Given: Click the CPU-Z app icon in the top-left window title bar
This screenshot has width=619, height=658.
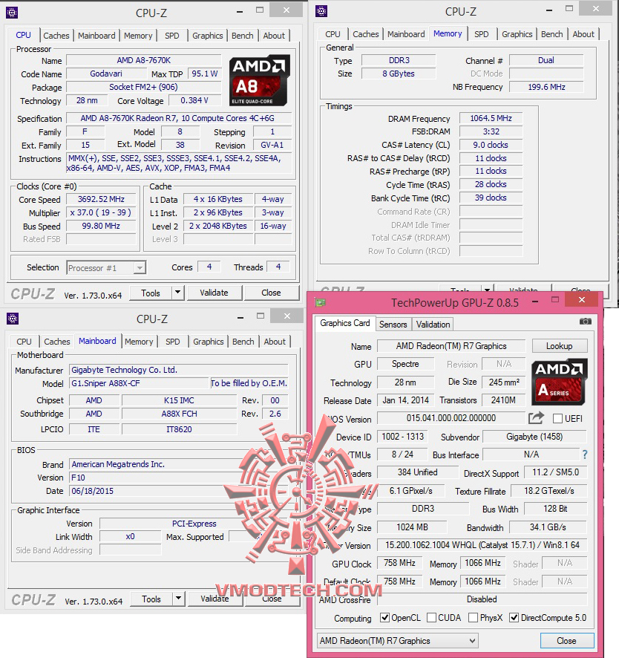Looking at the screenshot, I should coord(12,13).
